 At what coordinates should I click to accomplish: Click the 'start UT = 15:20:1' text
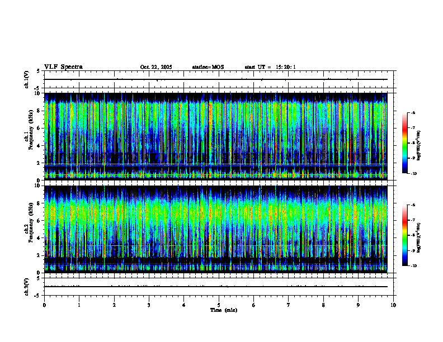pyautogui.click(x=270, y=67)
